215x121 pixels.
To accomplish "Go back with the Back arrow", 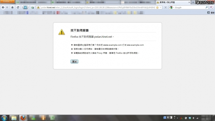I will [x=3, y=7].
